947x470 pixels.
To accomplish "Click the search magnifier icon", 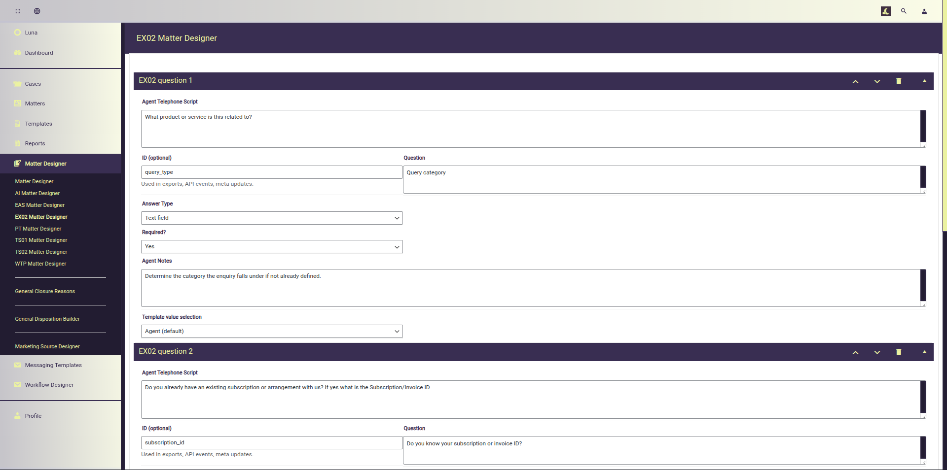I will coord(904,11).
